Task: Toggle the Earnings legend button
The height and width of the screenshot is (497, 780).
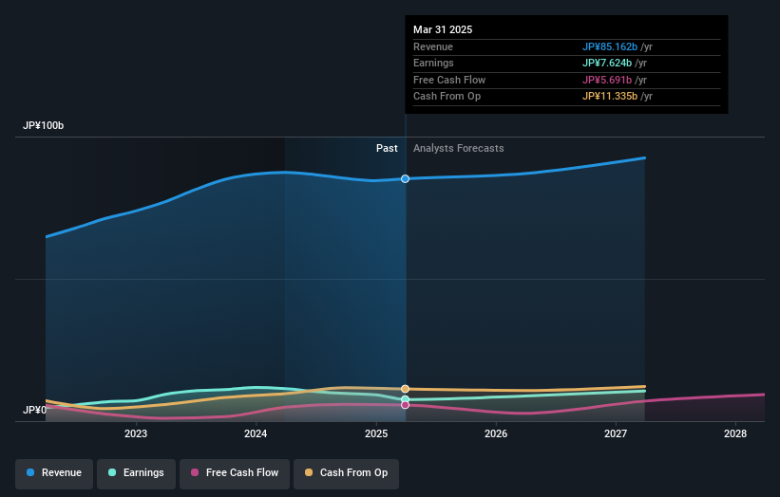Action: point(136,473)
